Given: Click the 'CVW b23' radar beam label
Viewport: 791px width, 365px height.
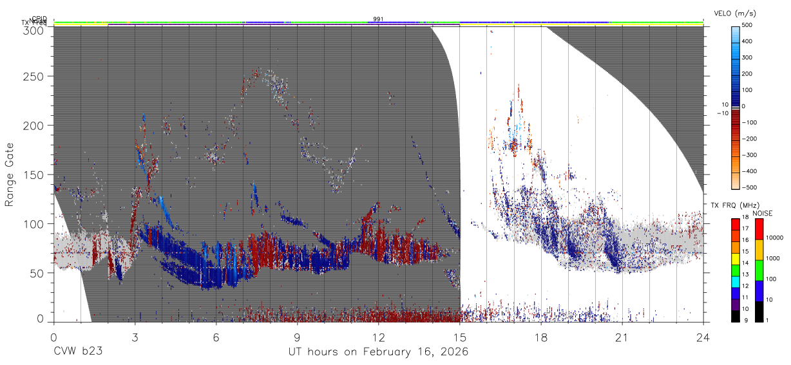Looking at the screenshot, I should [x=78, y=352].
